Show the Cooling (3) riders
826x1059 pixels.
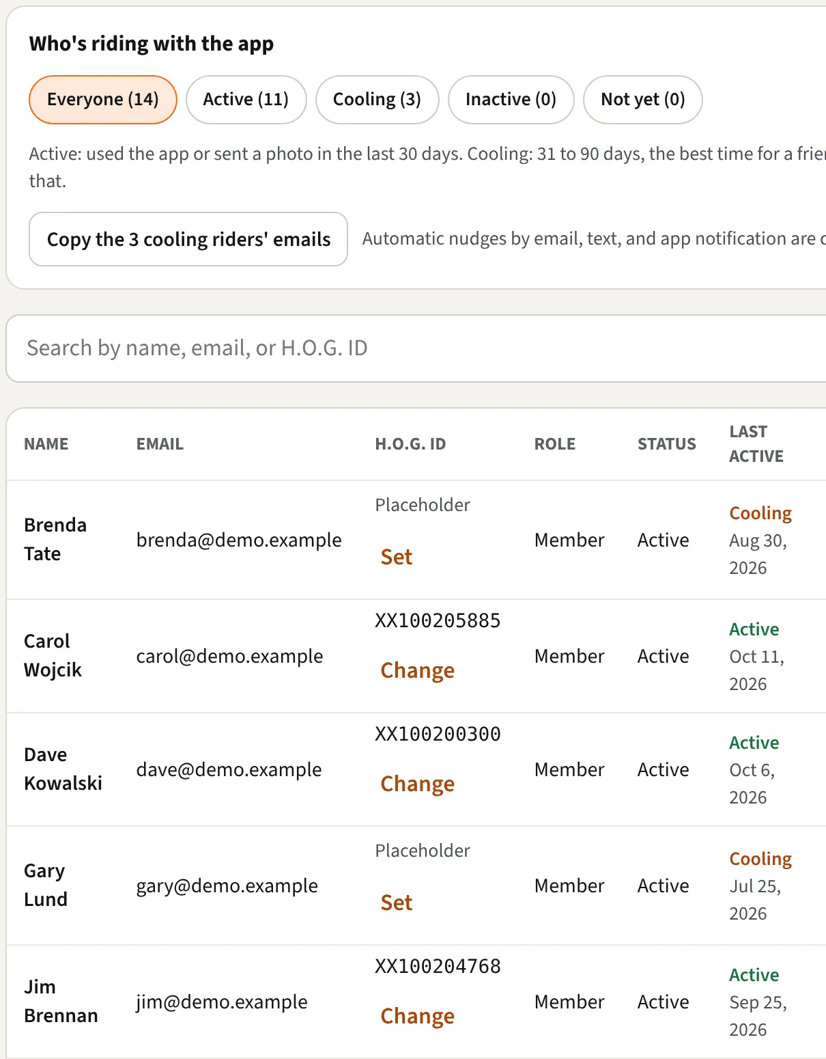tap(377, 100)
